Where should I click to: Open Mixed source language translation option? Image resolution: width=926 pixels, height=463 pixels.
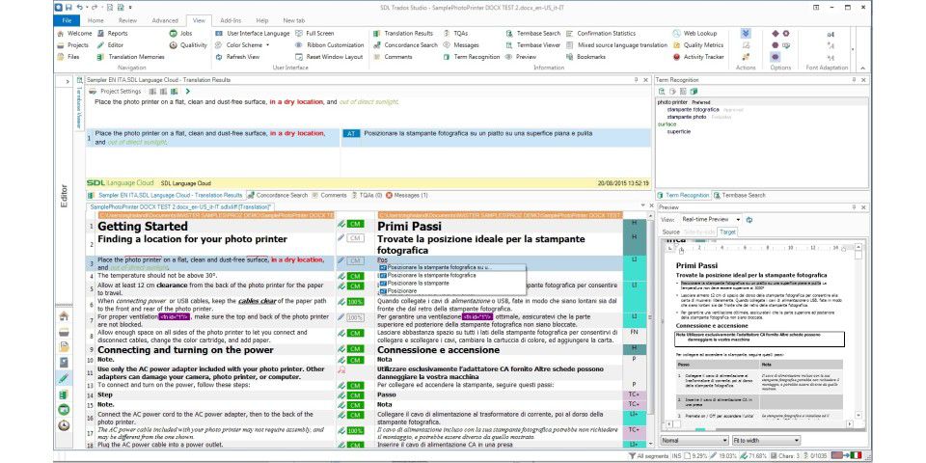click(x=616, y=45)
